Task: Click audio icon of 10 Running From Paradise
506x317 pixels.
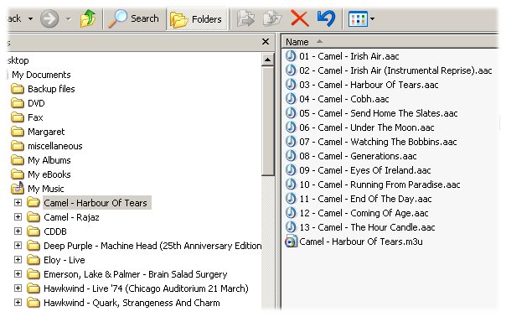Action: point(291,184)
